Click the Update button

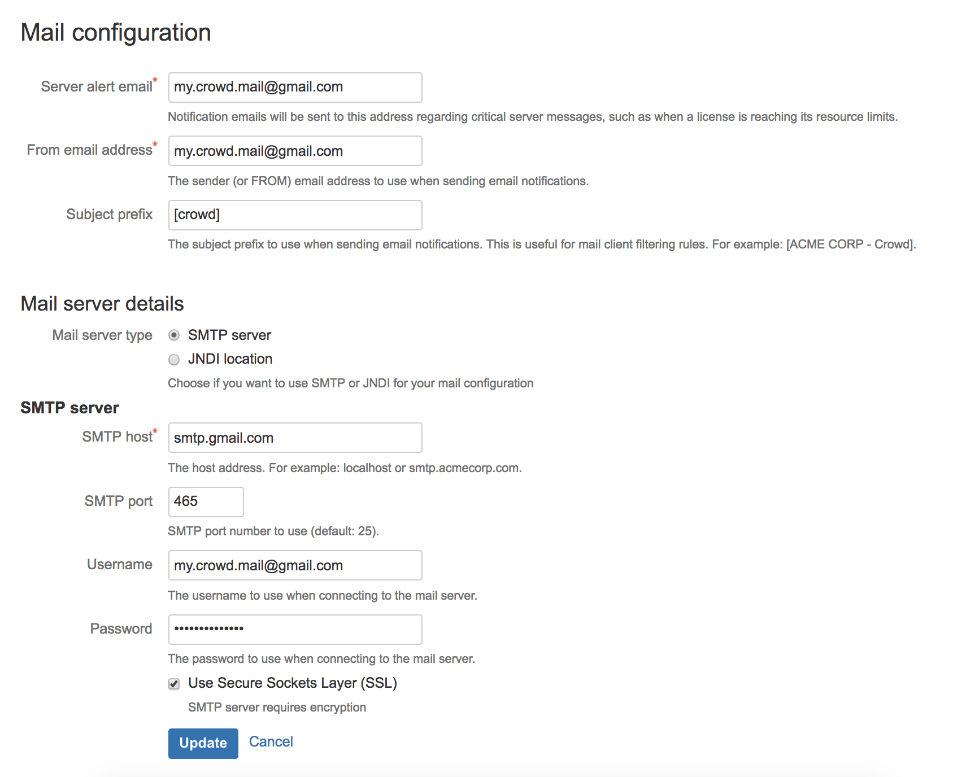pos(203,743)
